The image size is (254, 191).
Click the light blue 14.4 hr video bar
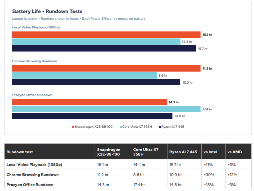click(x=96, y=42)
